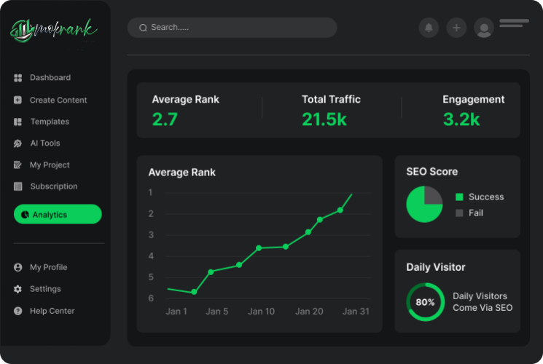Click the Success legend label
The width and height of the screenshot is (543, 364).
pos(486,197)
